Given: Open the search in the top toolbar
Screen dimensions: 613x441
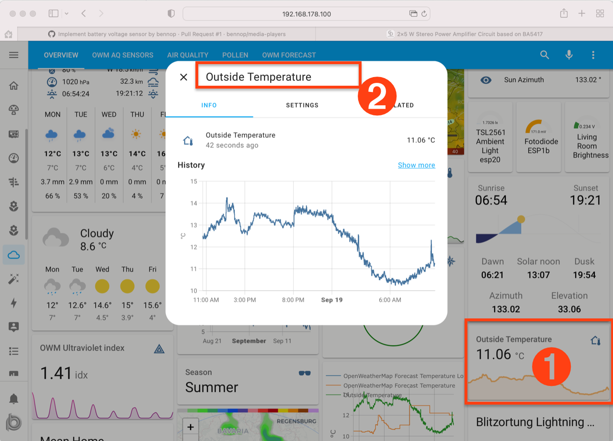Looking at the screenshot, I should (545, 55).
